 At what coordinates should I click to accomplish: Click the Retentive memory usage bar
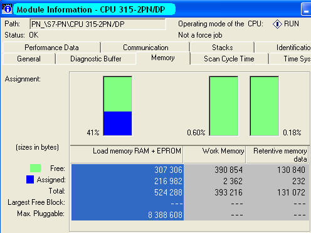point(265,106)
